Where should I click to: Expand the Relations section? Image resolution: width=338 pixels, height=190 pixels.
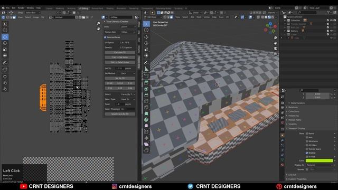pyautogui.click(x=293, y=107)
